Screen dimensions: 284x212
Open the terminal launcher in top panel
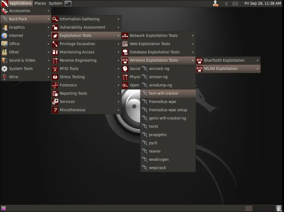click(68, 3)
